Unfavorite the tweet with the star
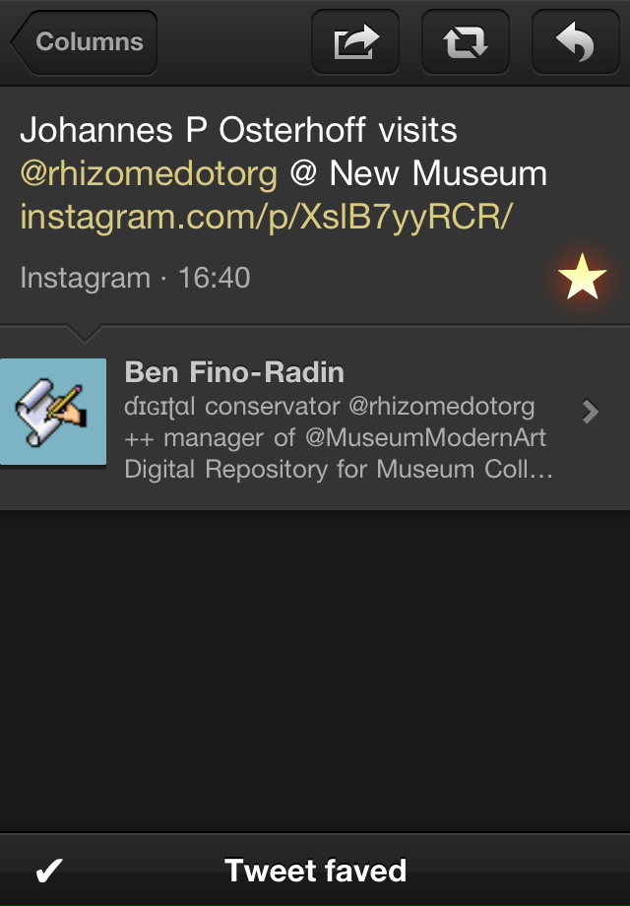 [582, 279]
